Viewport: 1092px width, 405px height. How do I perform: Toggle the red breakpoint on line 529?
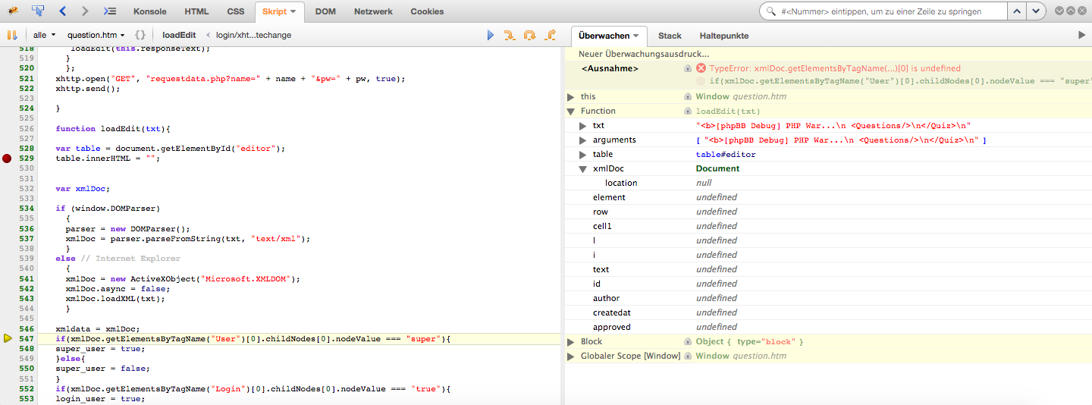click(x=7, y=159)
